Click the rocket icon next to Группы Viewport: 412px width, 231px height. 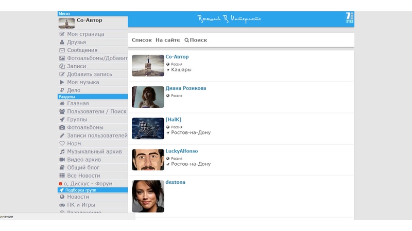pos(62,119)
